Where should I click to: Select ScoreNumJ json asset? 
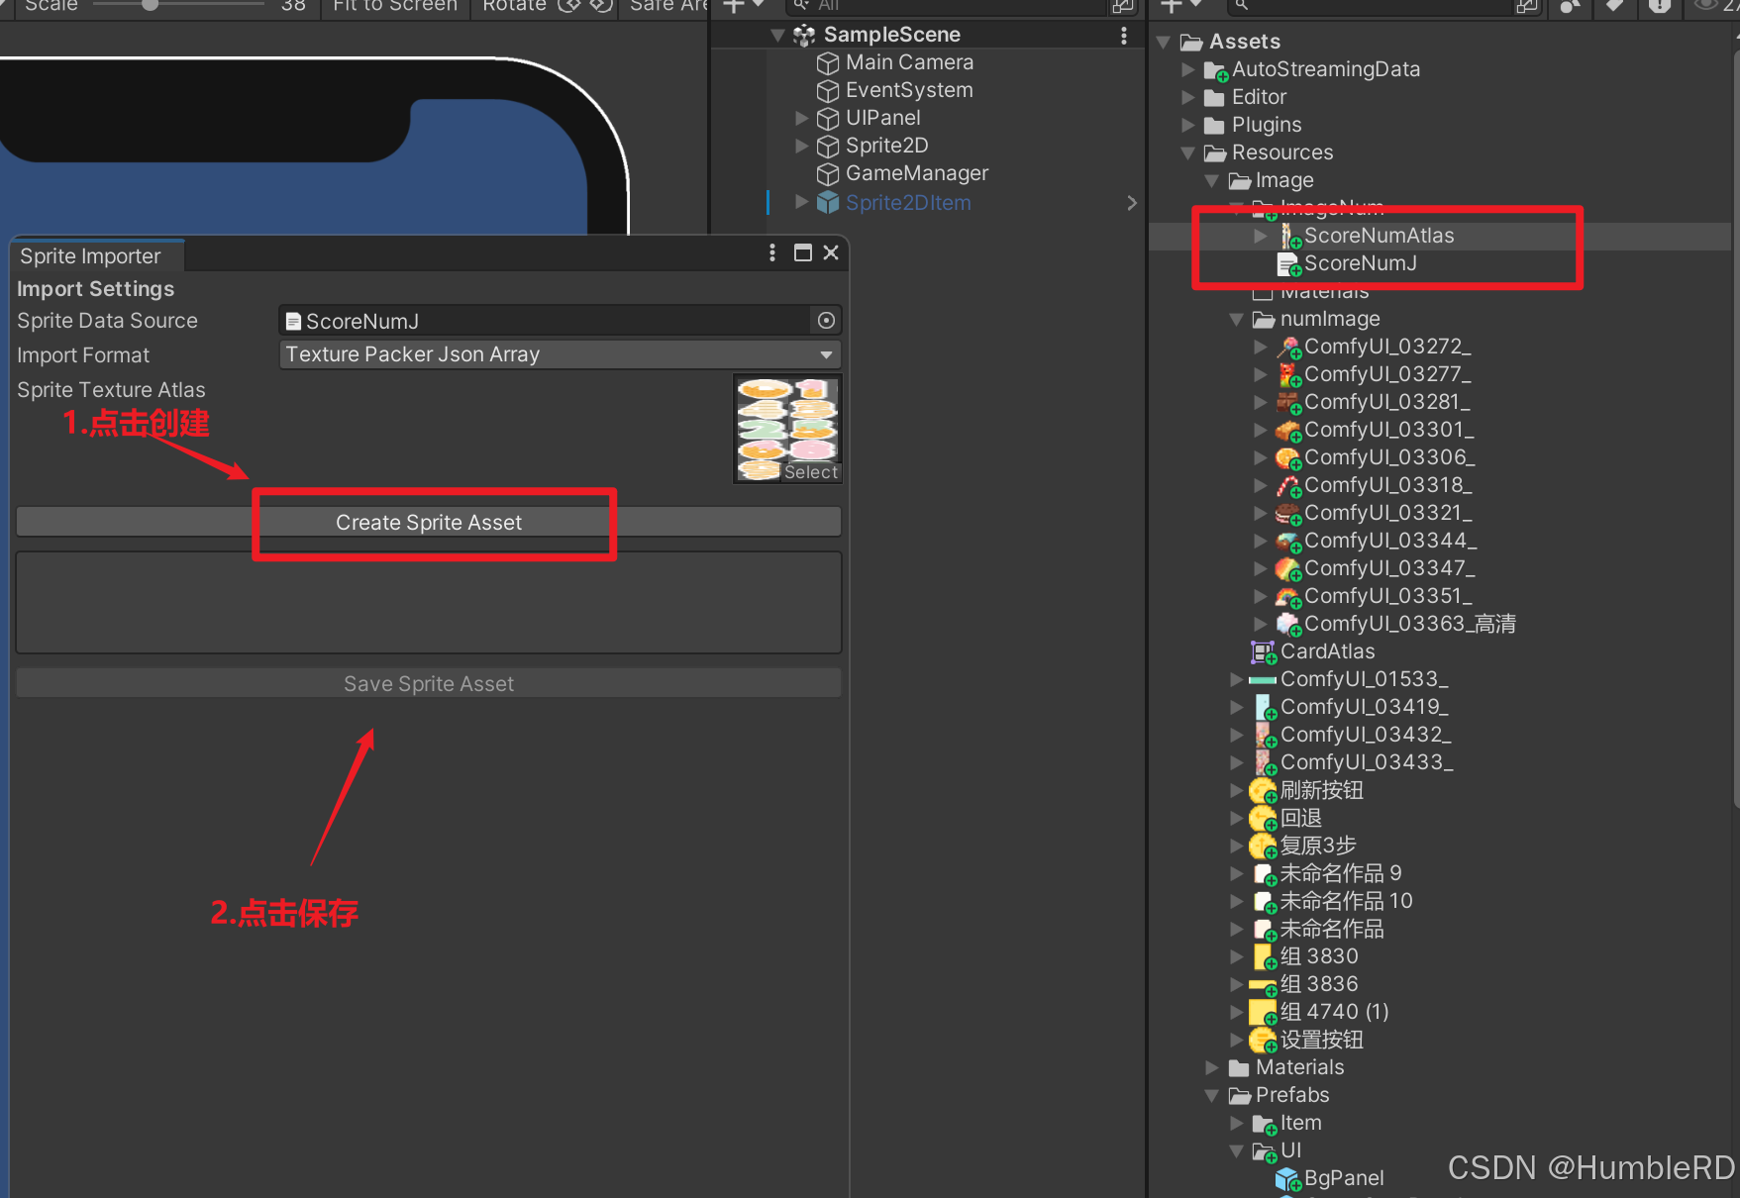pos(1360,263)
